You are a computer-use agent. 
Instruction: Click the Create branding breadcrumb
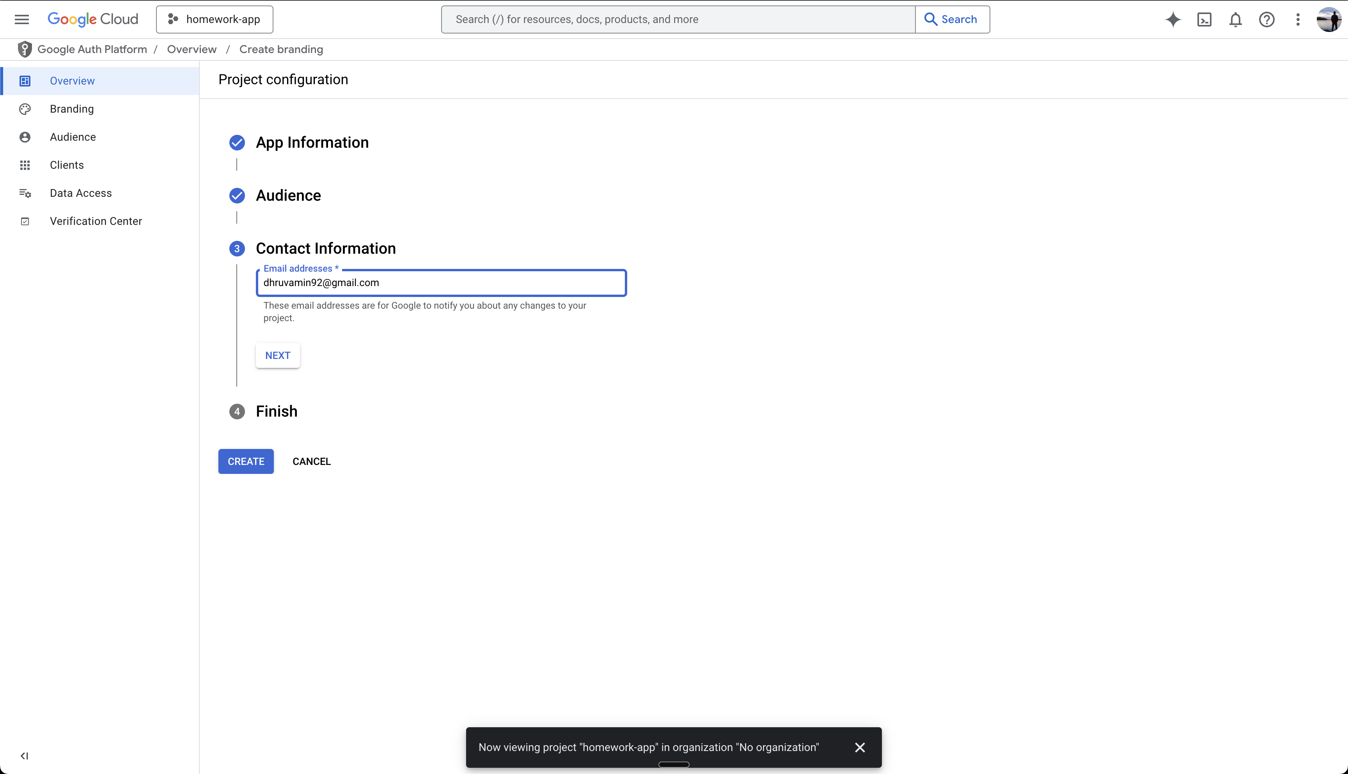click(281, 49)
